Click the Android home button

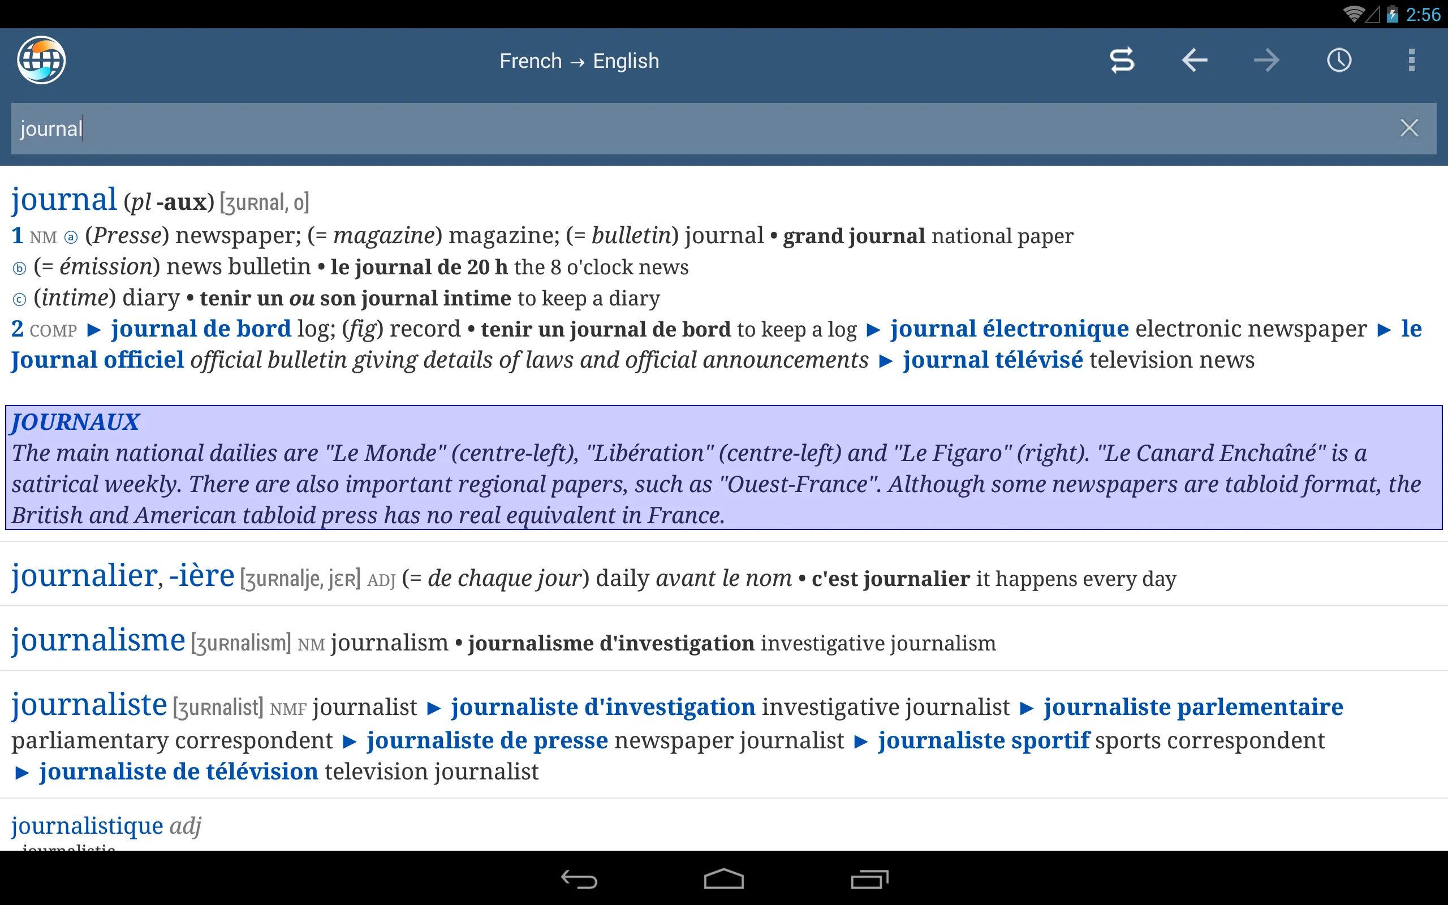point(723,876)
